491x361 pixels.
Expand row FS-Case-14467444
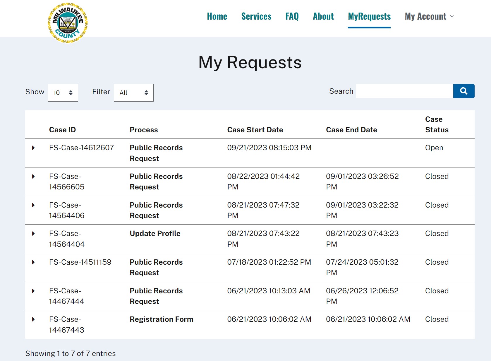coord(33,291)
